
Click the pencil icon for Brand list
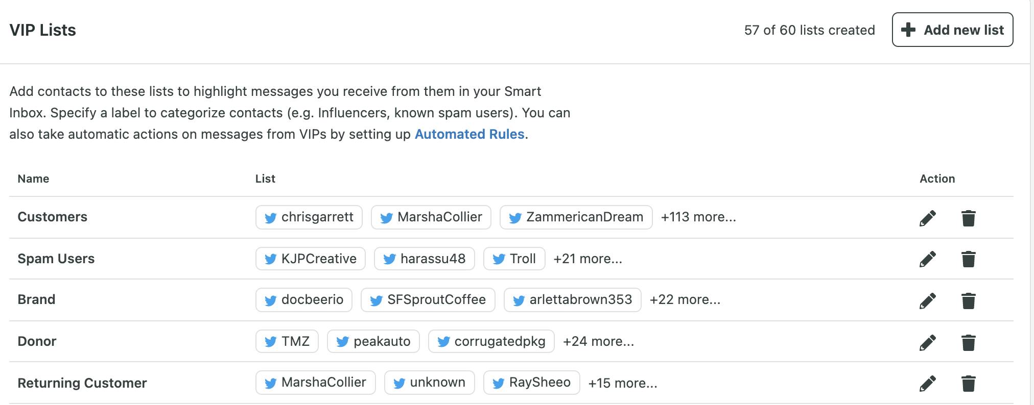coord(928,301)
